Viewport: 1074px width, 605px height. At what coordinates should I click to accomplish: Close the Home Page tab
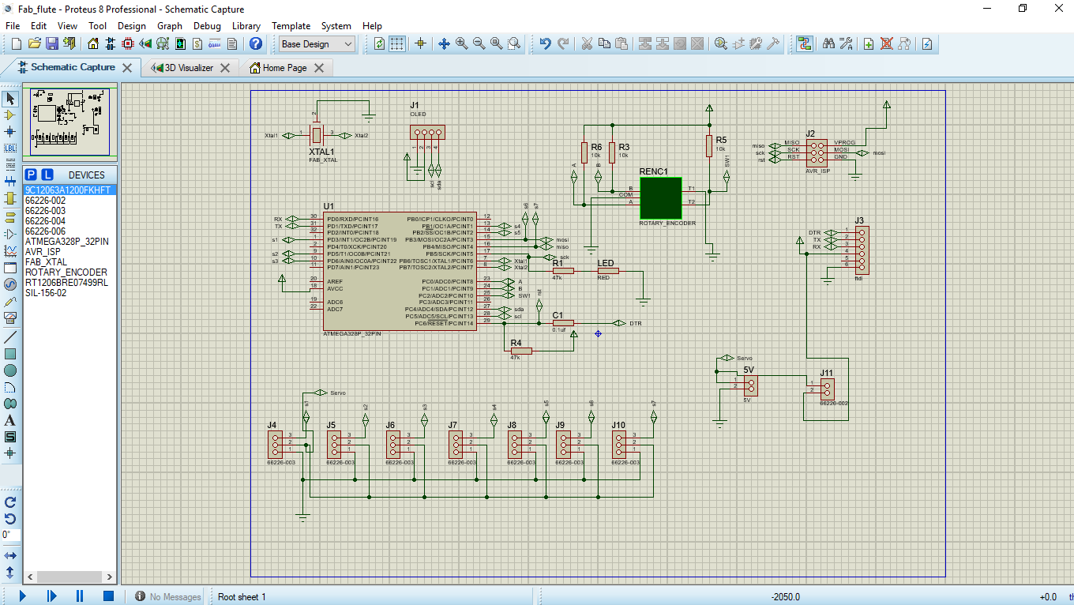coord(319,68)
